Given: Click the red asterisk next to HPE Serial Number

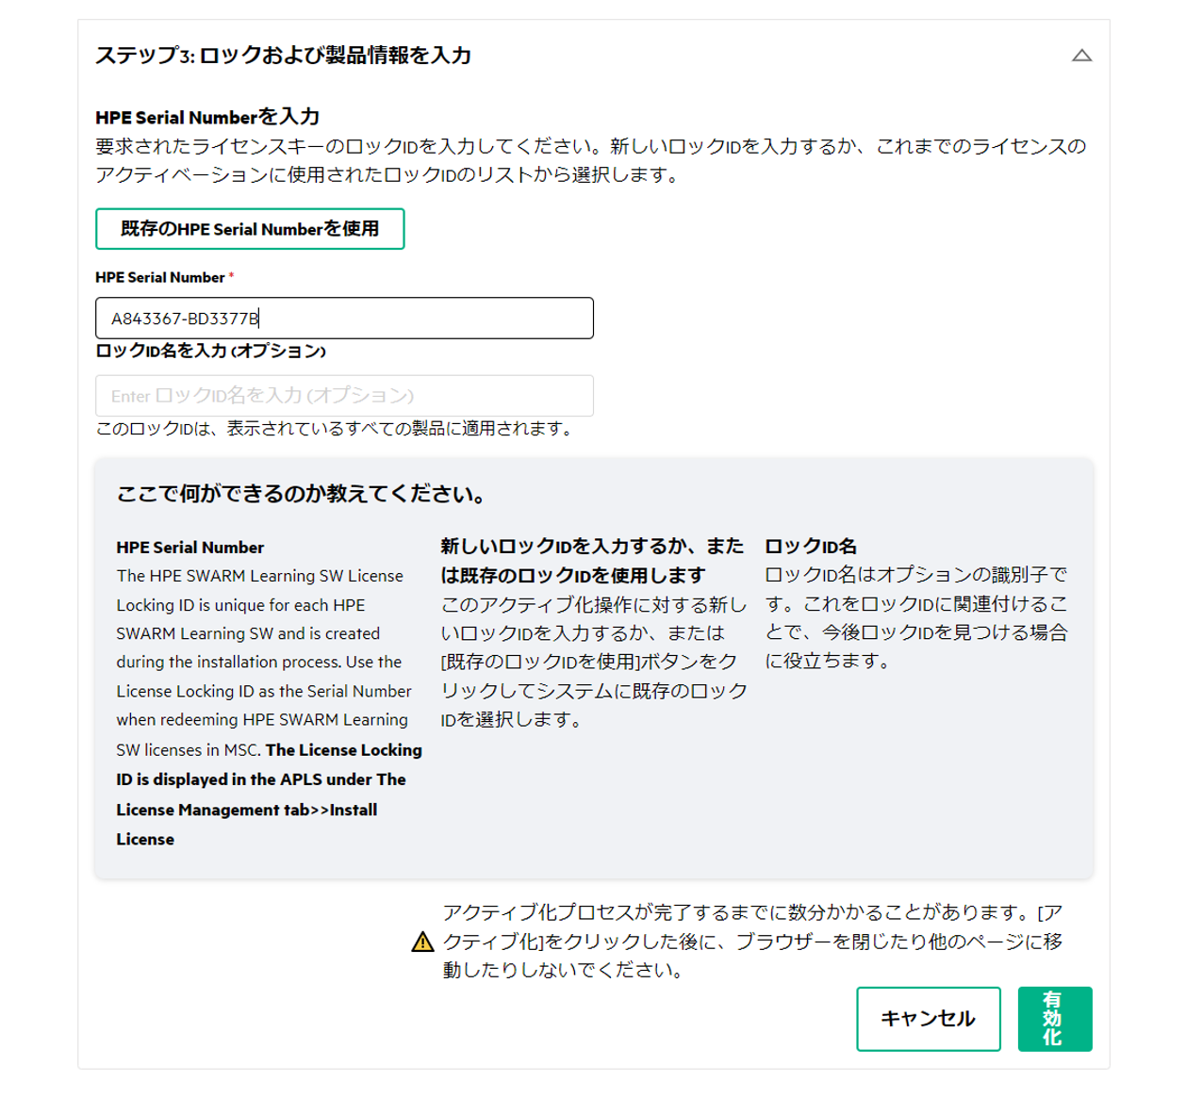Looking at the screenshot, I should (231, 277).
